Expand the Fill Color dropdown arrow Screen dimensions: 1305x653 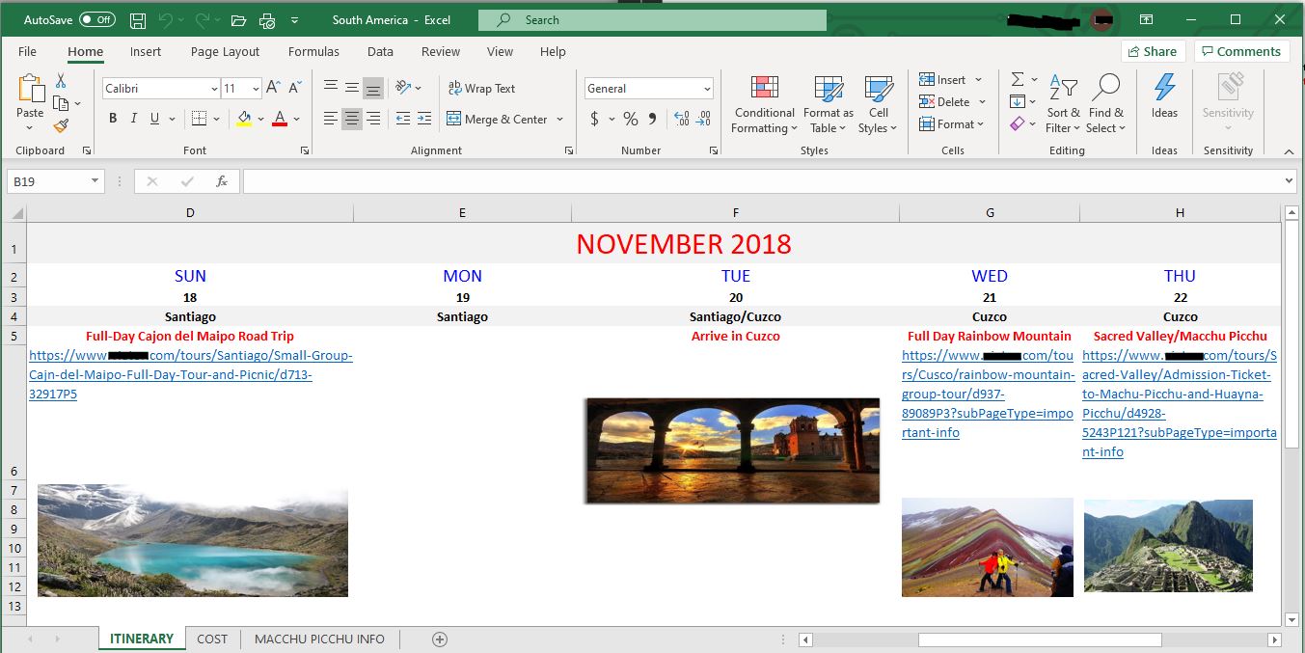click(259, 118)
